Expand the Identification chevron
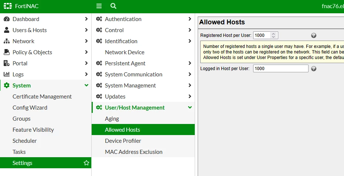 tap(190, 41)
